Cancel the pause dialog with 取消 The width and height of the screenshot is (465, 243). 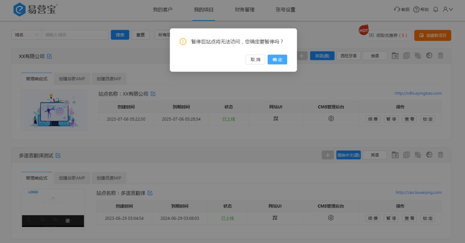click(255, 60)
